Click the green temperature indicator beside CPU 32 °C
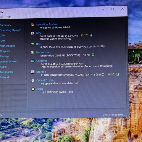Viewport: 142px width, 142px height. point(91,35)
